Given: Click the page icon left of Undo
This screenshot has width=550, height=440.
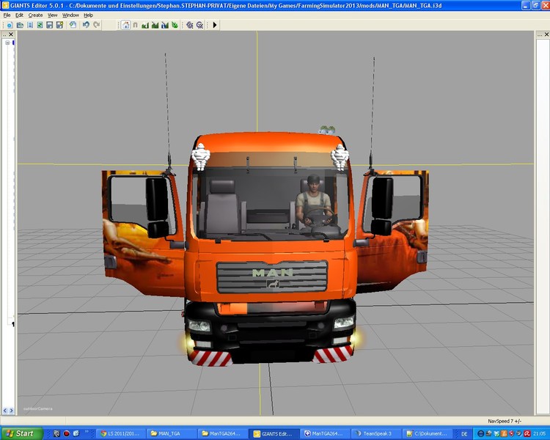Looking at the screenshot, I should (x=73, y=25).
